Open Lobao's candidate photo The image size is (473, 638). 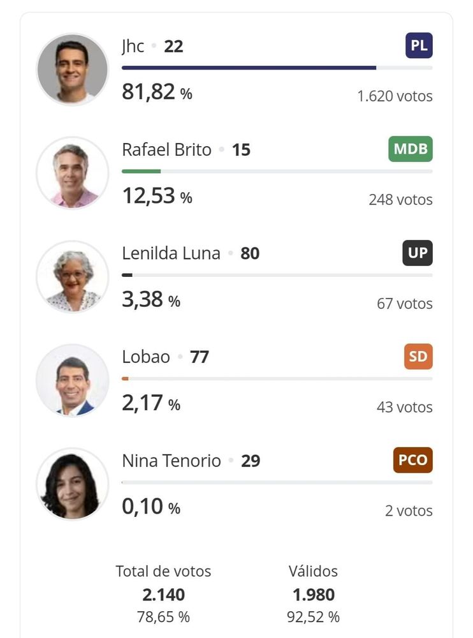(x=73, y=380)
